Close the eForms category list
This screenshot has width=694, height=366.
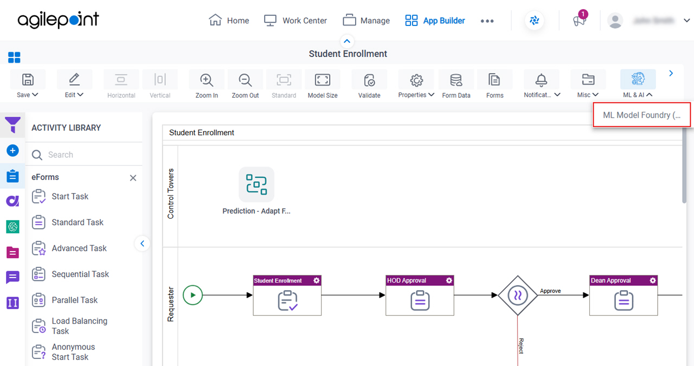133,178
